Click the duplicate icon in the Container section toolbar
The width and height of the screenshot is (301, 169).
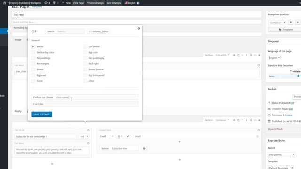[238, 120]
